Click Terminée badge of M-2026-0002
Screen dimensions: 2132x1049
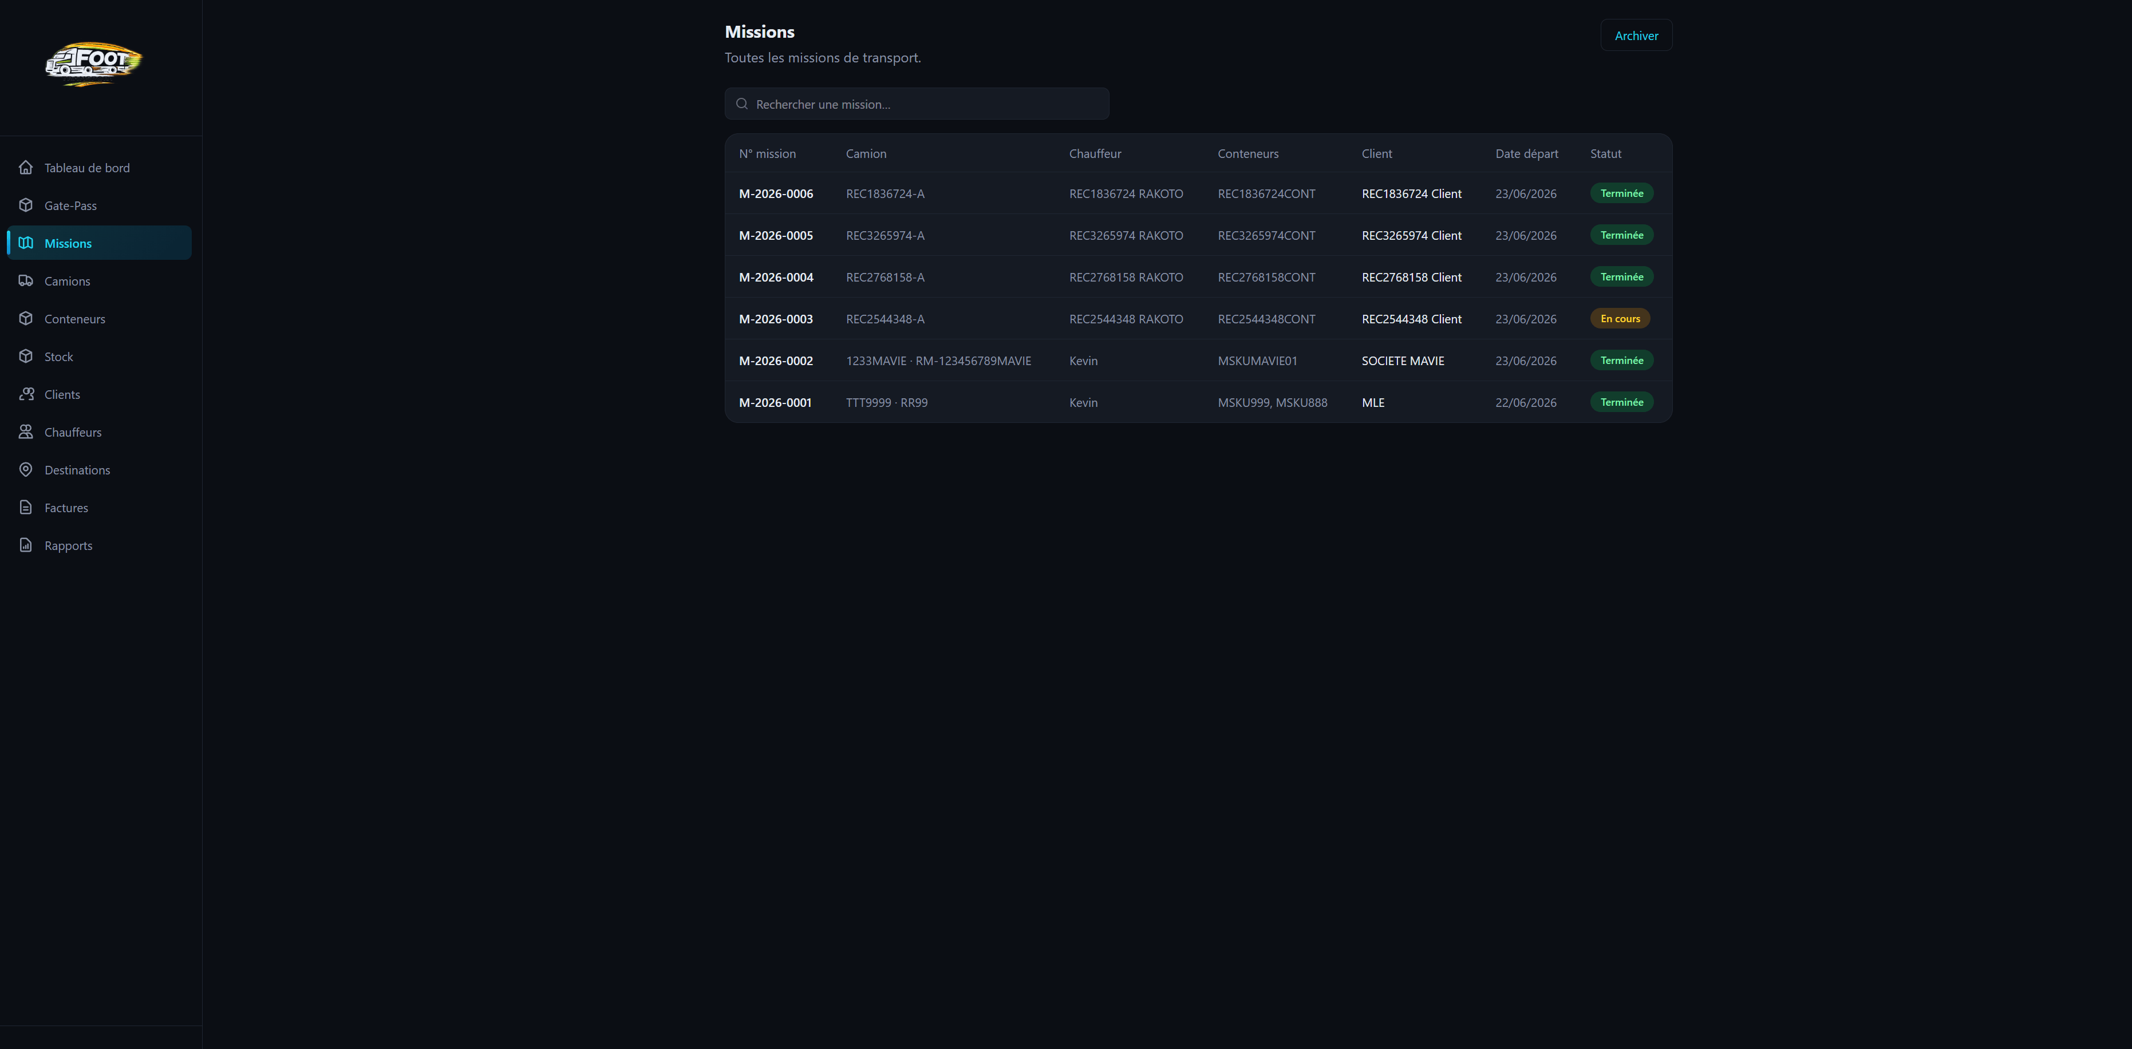click(x=1621, y=361)
